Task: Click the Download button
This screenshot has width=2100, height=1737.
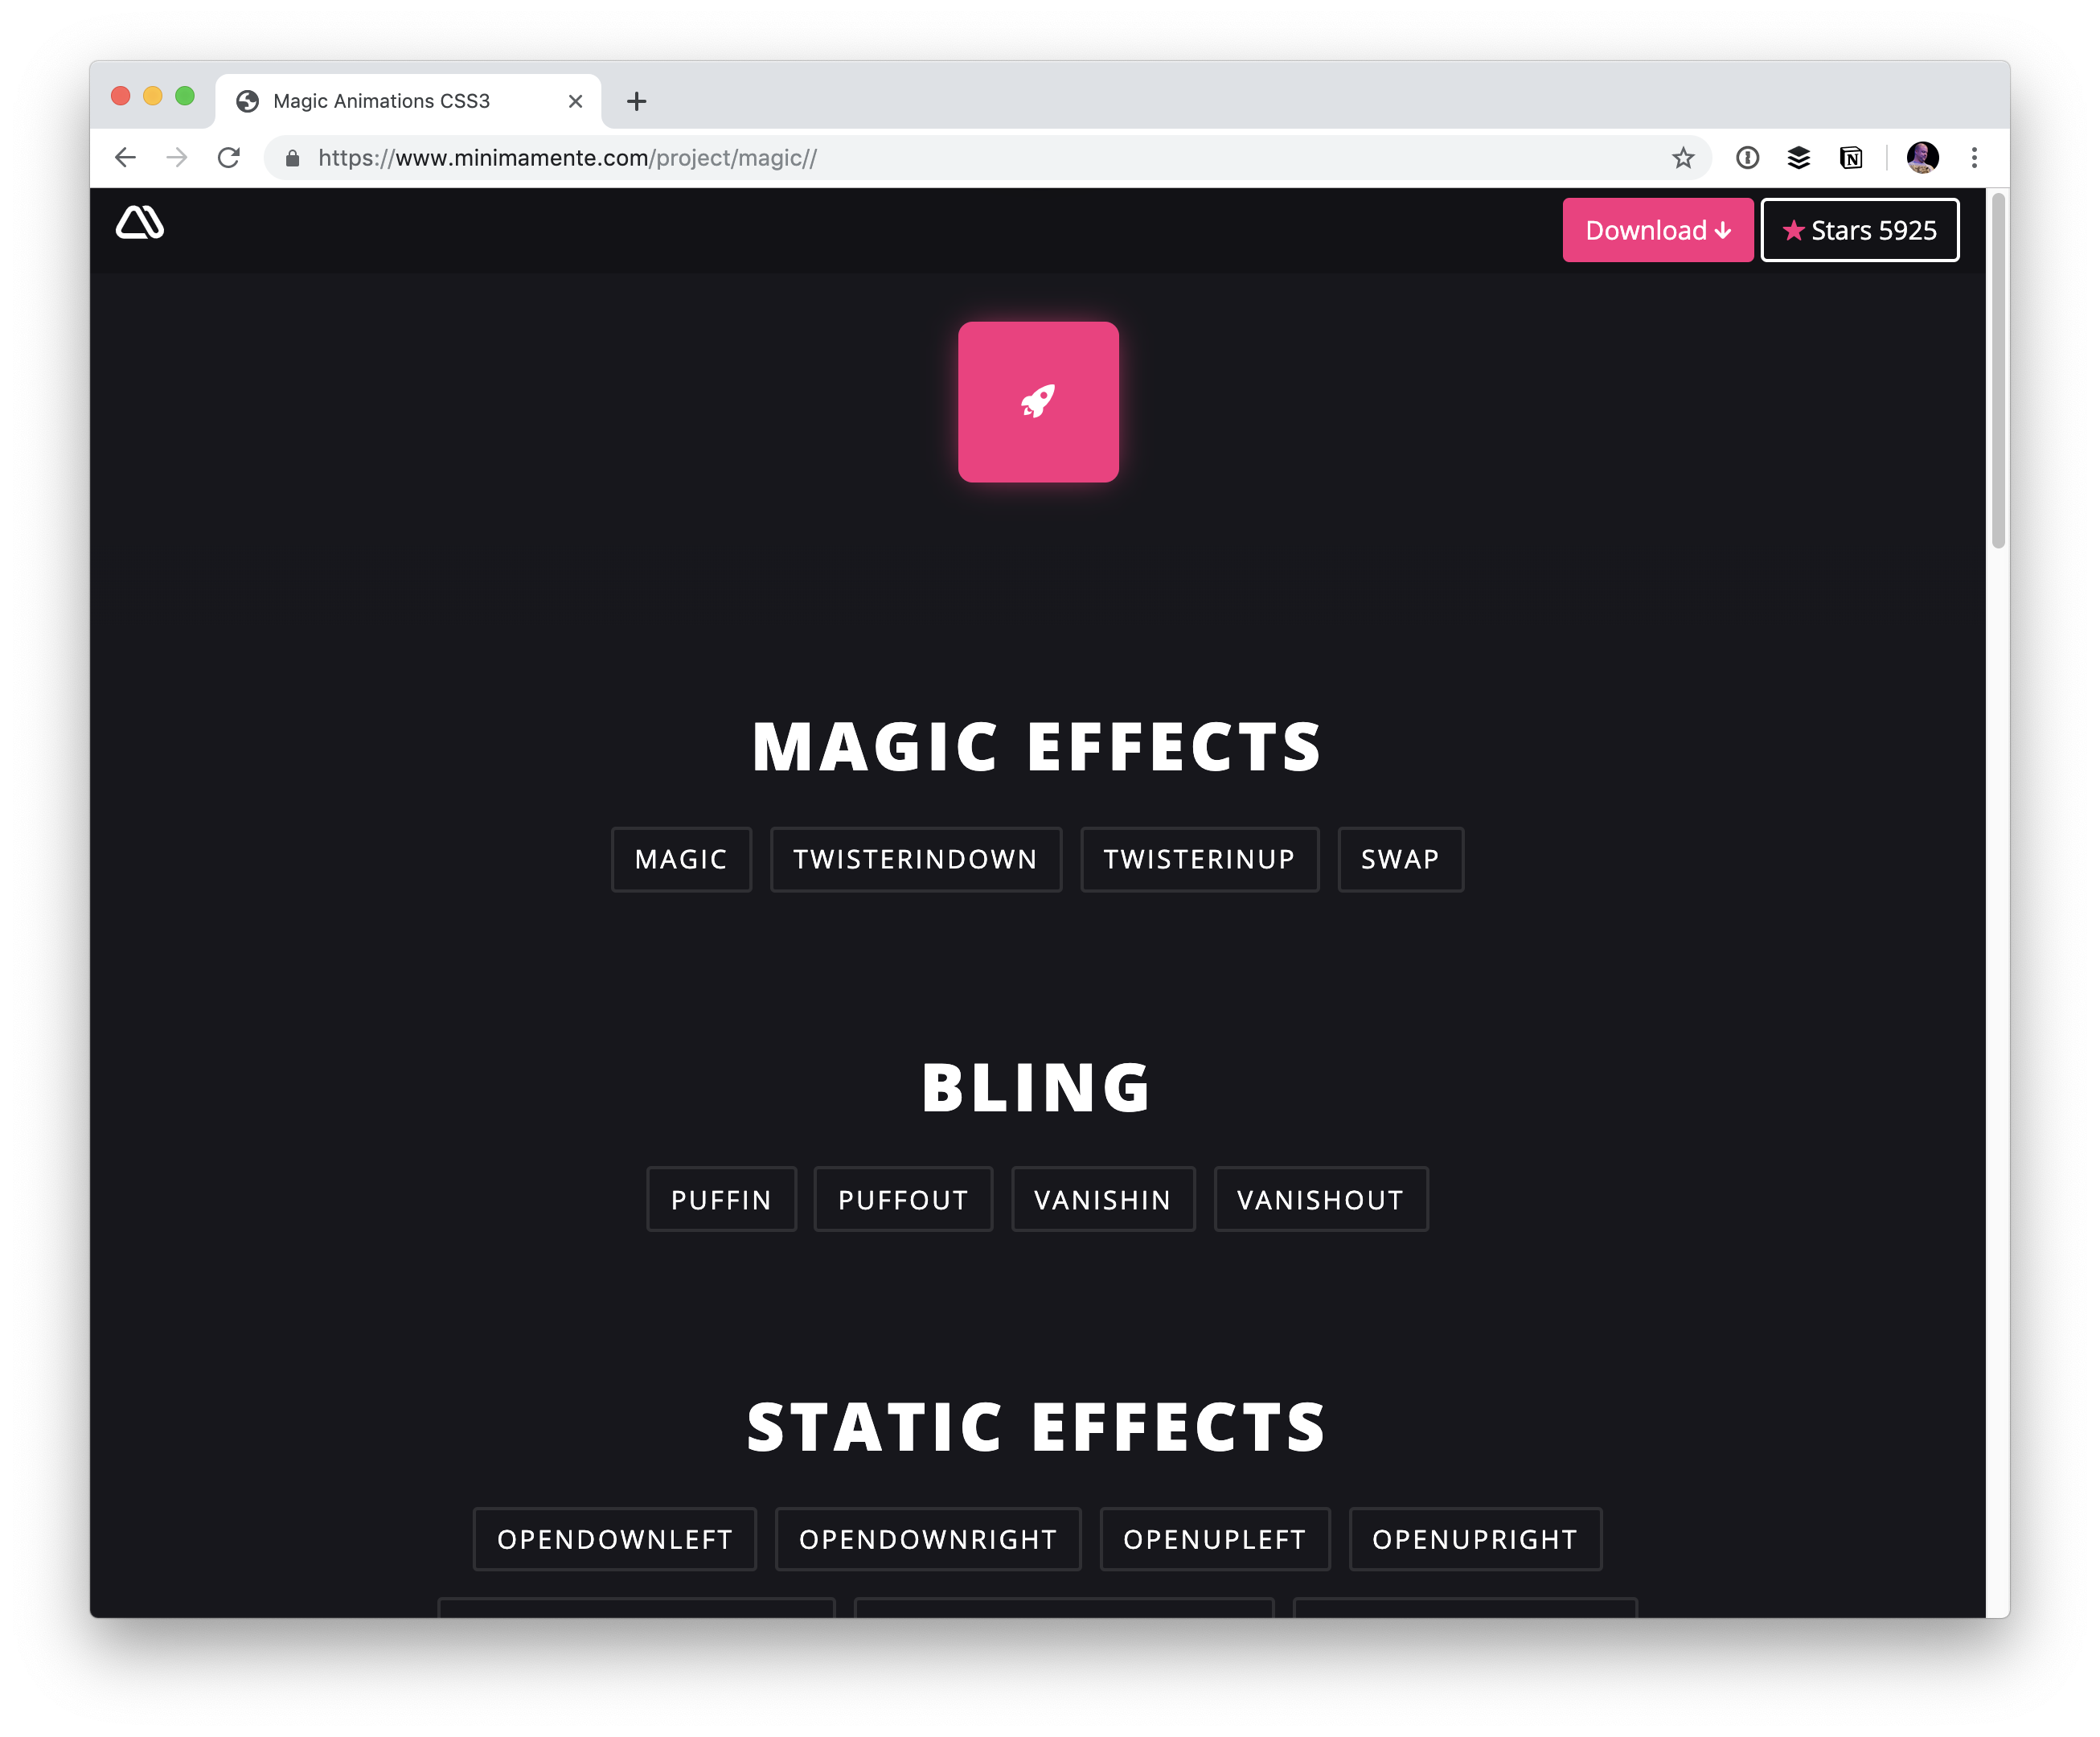Action: pyautogui.click(x=1659, y=228)
